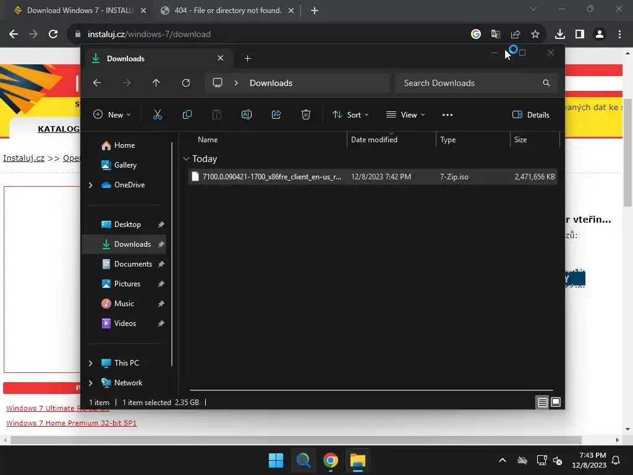Viewport: 633px width, 475px height.
Task: Add a new Explorer tab
Action: click(x=247, y=59)
